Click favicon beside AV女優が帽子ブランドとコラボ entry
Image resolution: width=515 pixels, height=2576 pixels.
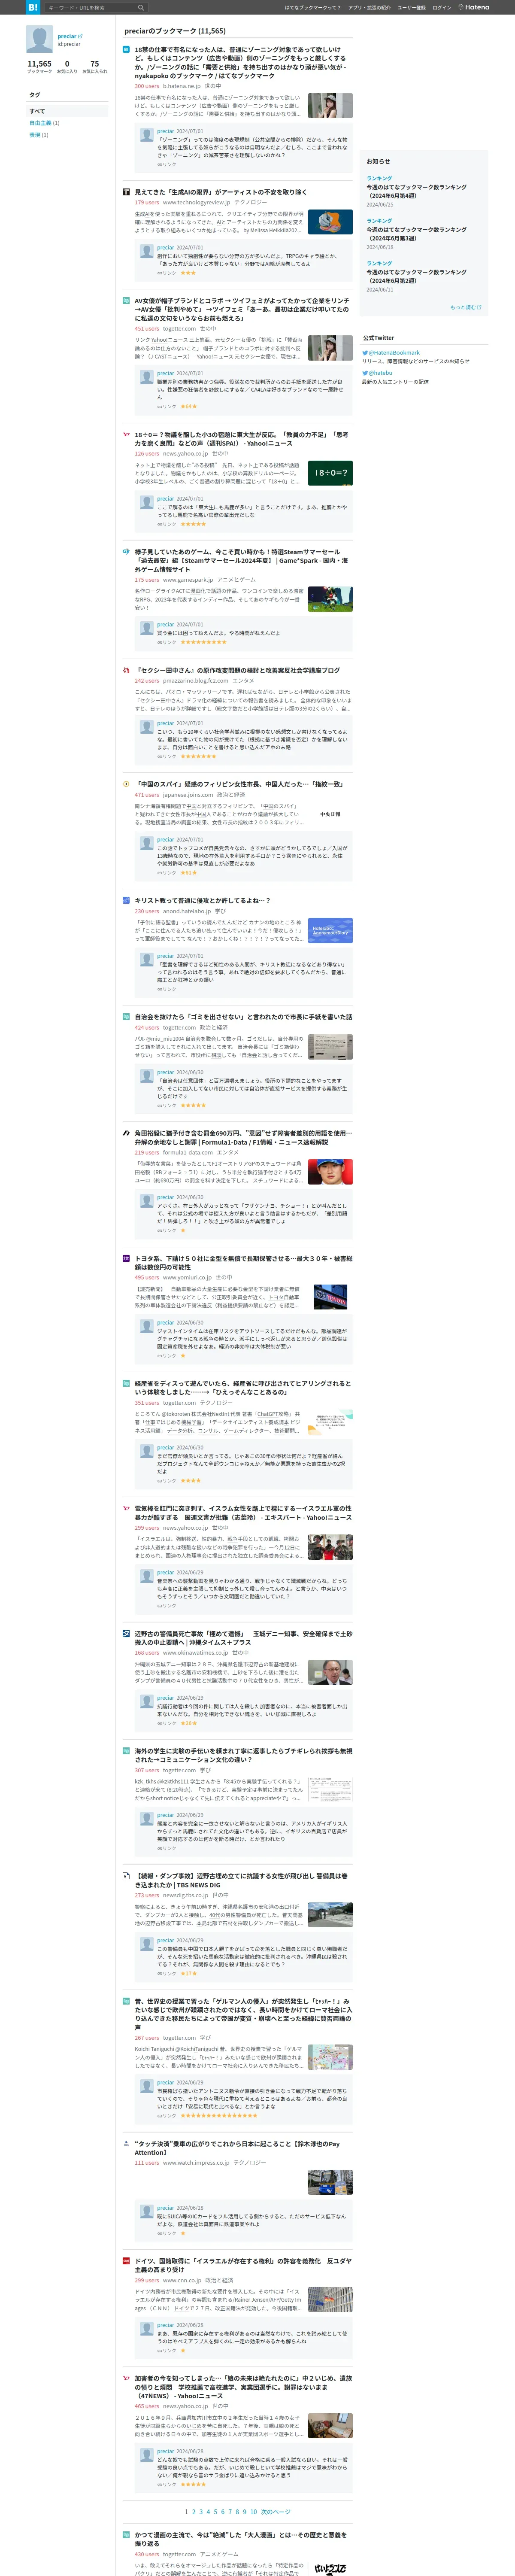(126, 300)
